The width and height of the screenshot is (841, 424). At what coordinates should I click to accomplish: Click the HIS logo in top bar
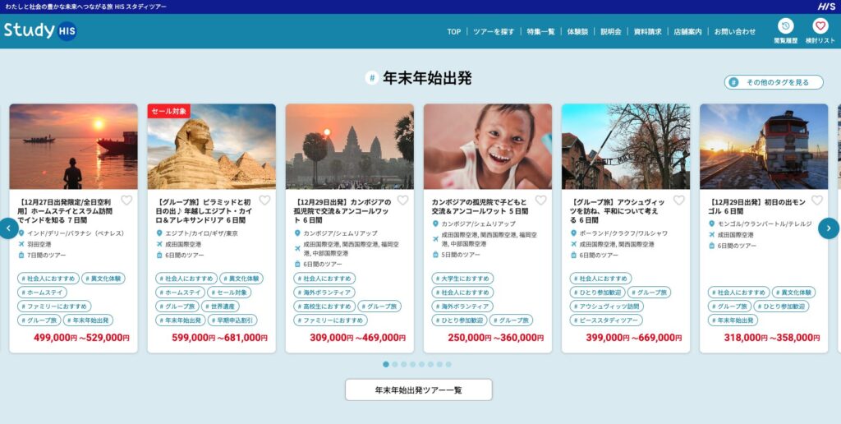point(826,7)
